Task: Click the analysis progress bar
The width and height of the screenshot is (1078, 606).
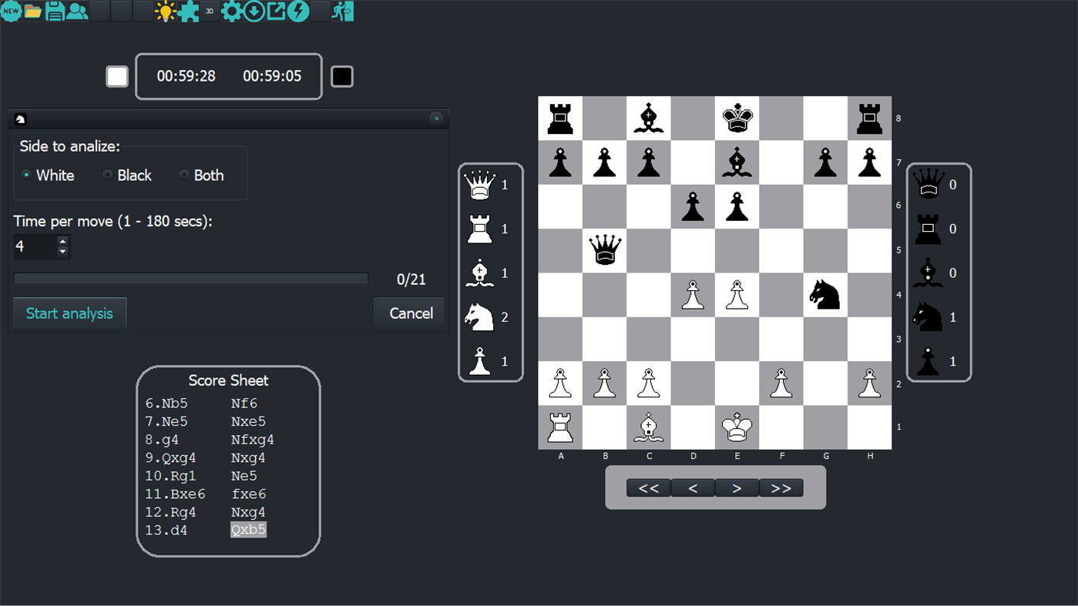Action: 191,278
